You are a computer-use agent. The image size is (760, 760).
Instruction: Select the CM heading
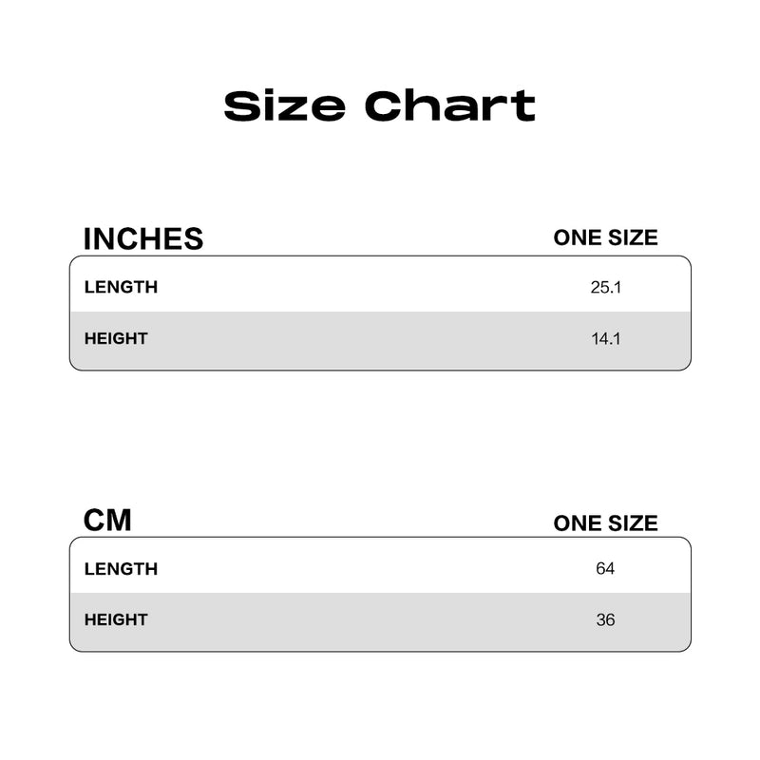point(107,521)
